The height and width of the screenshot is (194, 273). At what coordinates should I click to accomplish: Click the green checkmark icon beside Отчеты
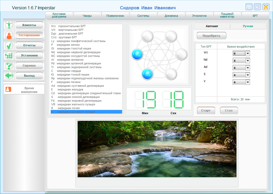point(9,45)
